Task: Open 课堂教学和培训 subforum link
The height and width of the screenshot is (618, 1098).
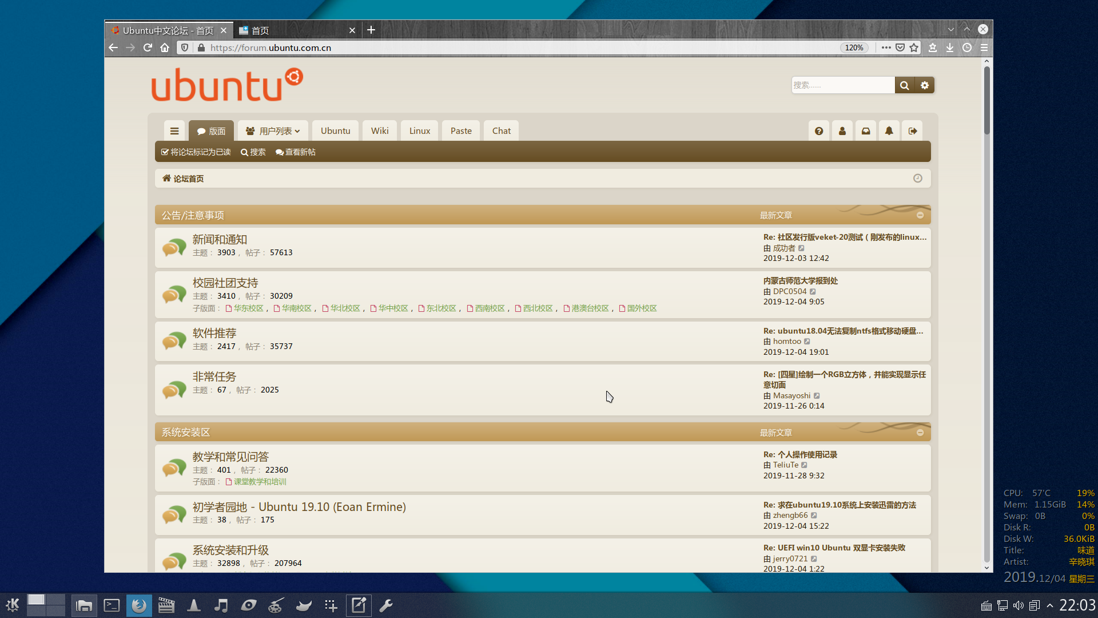Action: 260,482
